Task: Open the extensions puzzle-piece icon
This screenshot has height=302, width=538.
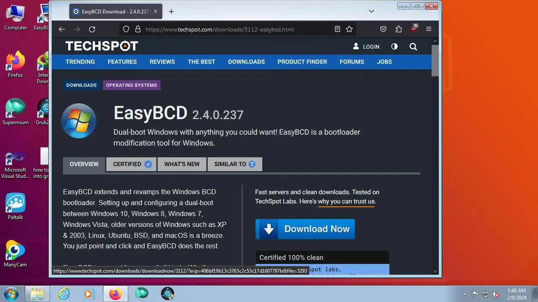Action: (398, 29)
